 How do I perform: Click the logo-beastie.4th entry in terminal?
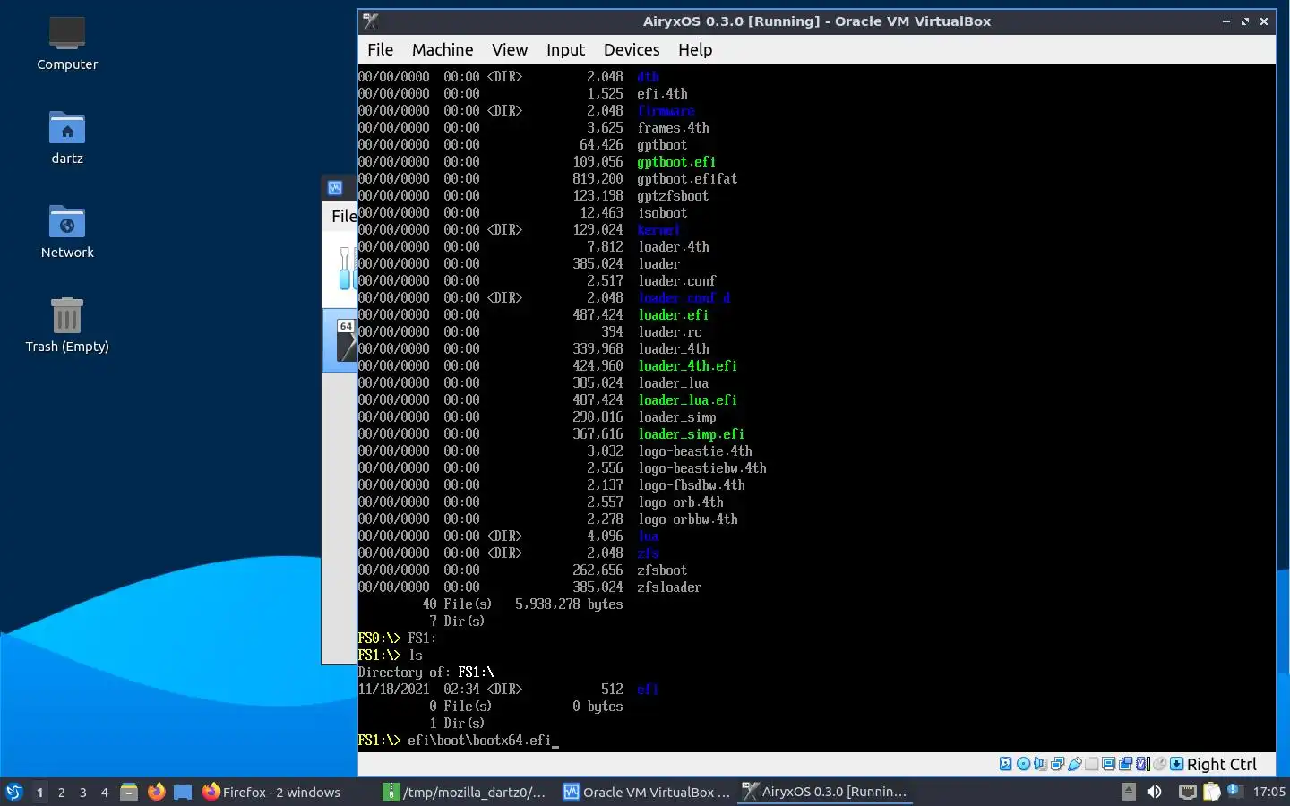click(x=695, y=451)
